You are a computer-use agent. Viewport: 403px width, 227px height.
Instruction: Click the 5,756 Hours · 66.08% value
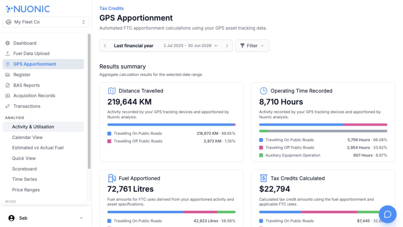367,140
